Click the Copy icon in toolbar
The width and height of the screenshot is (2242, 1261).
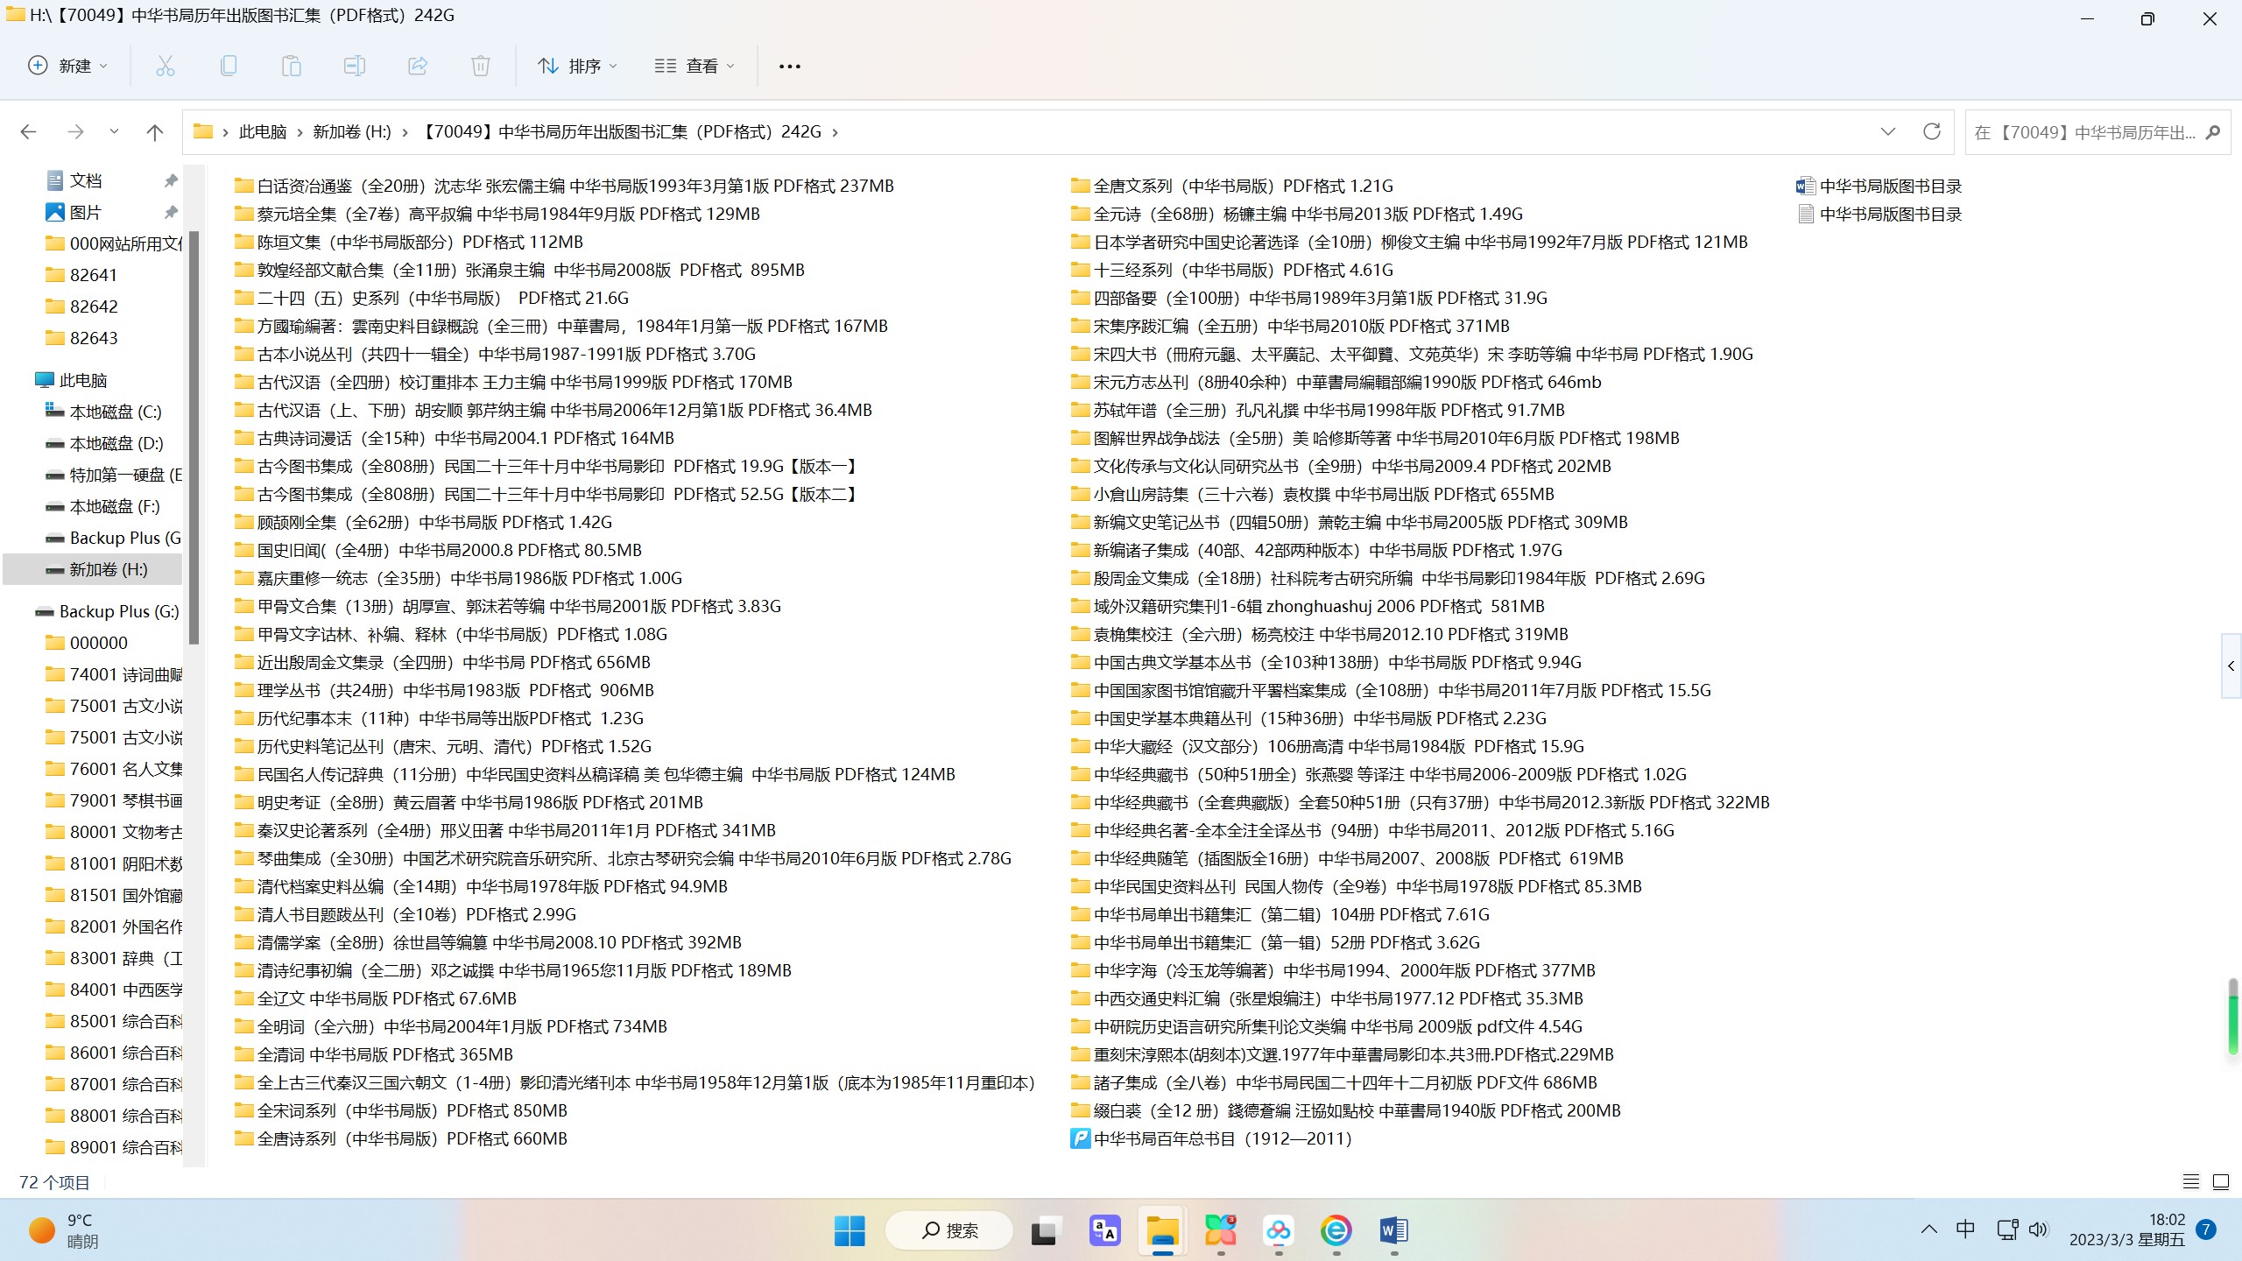(x=228, y=66)
